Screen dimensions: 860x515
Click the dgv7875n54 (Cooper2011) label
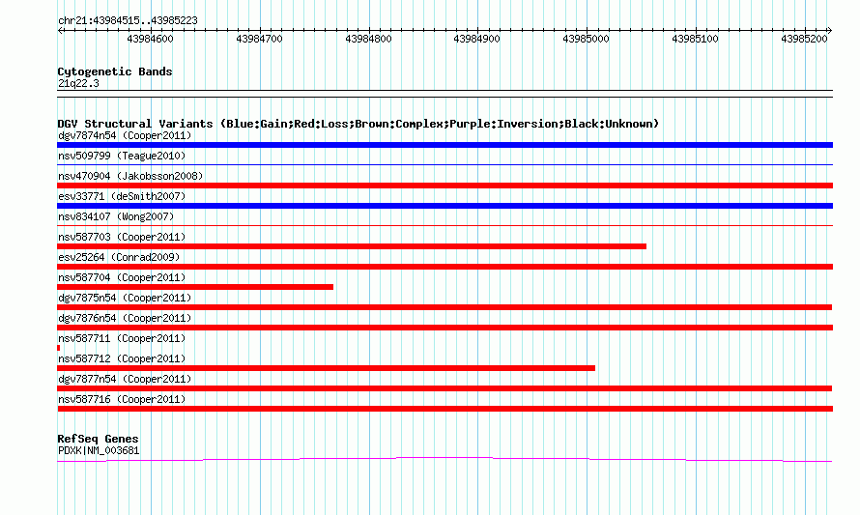[125, 298]
